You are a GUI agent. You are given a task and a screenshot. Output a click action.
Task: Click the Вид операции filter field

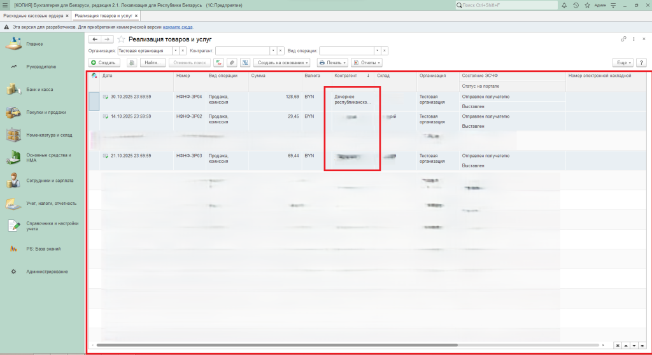pyautogui.click(x=346, y=51)
